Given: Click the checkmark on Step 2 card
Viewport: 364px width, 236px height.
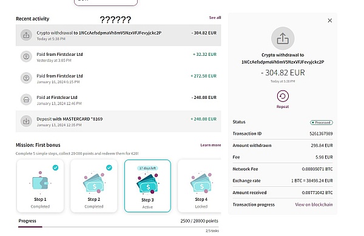Looking at the screenshot, I should point(109,167).
